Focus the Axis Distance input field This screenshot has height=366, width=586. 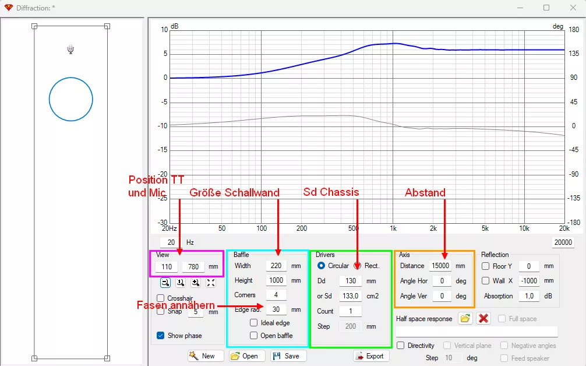440,266
